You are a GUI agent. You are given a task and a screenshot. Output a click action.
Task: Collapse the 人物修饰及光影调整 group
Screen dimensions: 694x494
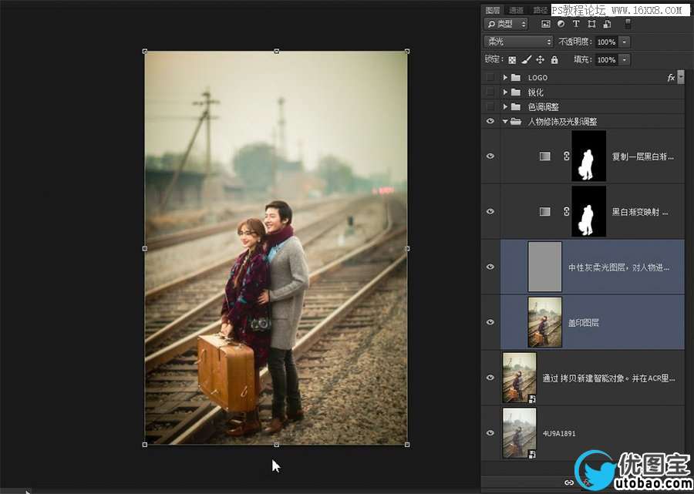[505, 122]
